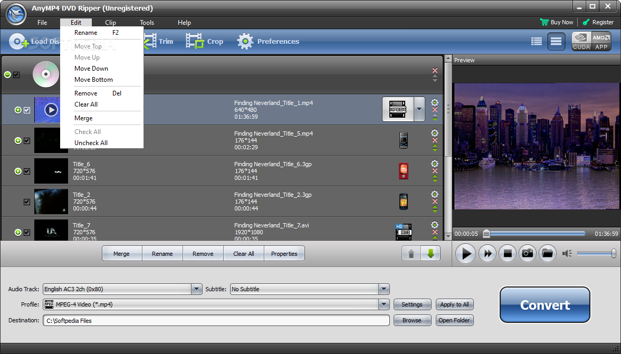Open Preferences gear in toolbar
Screen dimensions: 621x354
pyautogui.click(x=268, y=41)
